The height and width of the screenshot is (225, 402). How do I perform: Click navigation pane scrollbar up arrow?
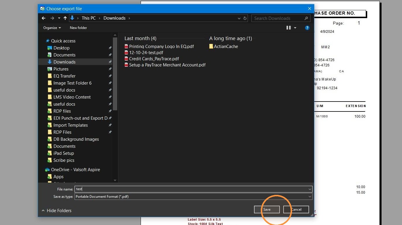(115, 35)
